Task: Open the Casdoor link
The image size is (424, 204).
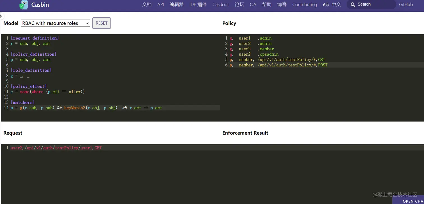Action: tap(220, 4)
